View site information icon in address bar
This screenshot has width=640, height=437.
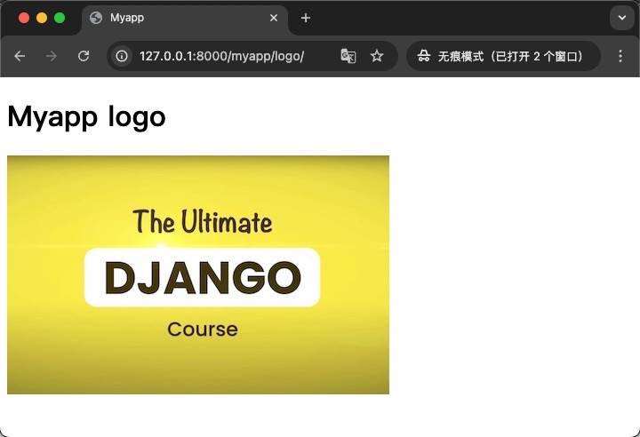pos(122,56)
